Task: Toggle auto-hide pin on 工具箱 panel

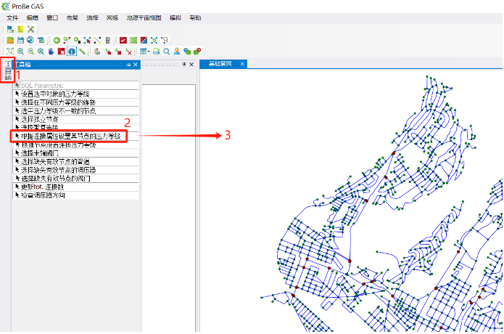Action: point(128,65)
